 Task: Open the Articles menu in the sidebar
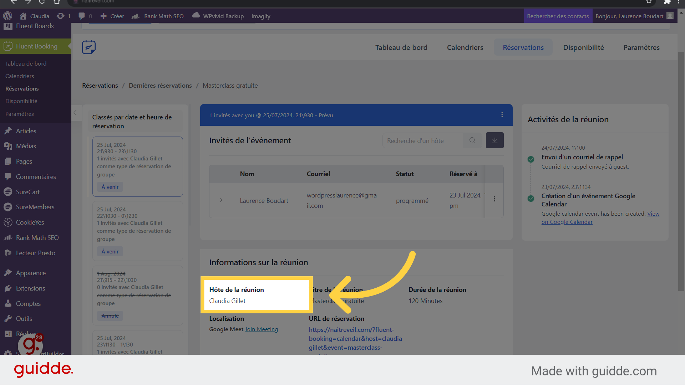click(x=26, y=131)
